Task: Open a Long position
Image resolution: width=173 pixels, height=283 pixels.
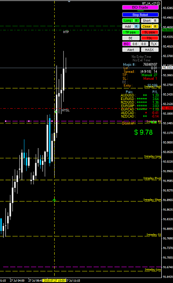Action: [128, 20]
